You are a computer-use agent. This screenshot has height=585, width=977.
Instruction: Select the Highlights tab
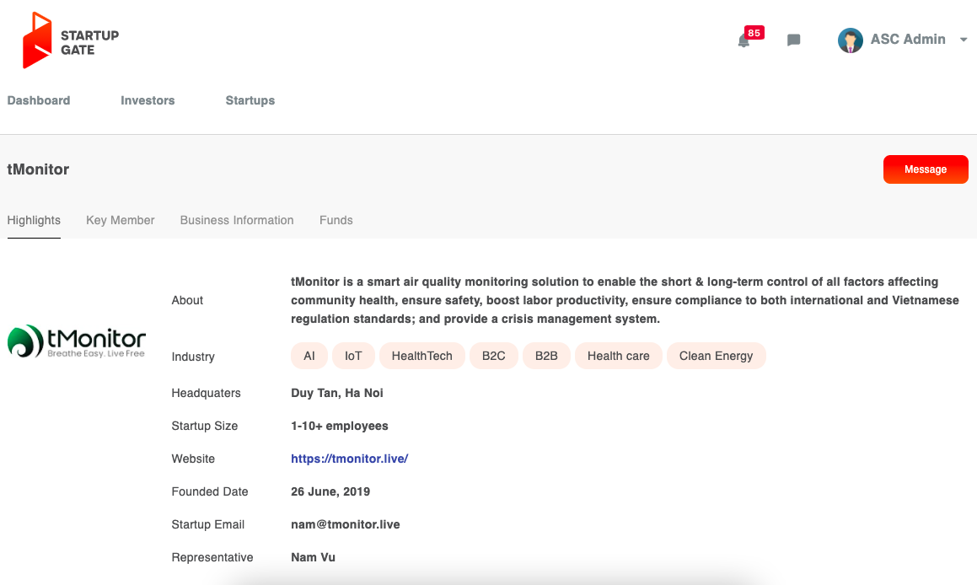pyautogui.click(x=34, y=220)
